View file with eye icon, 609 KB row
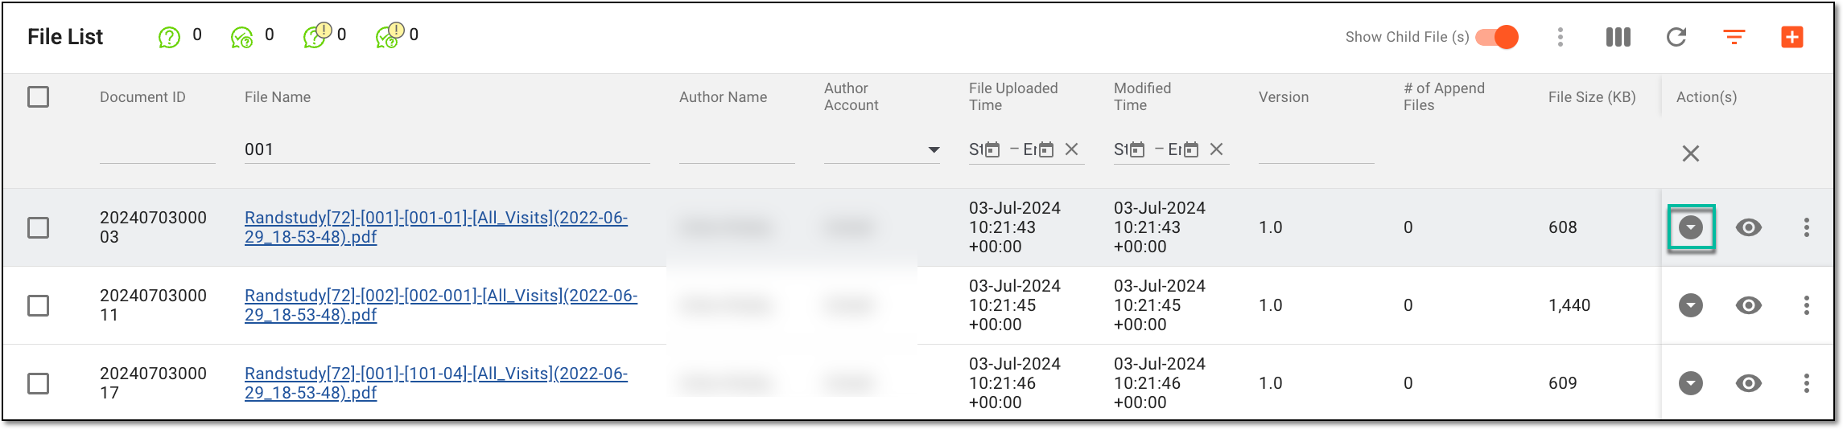 (1749, 383)
